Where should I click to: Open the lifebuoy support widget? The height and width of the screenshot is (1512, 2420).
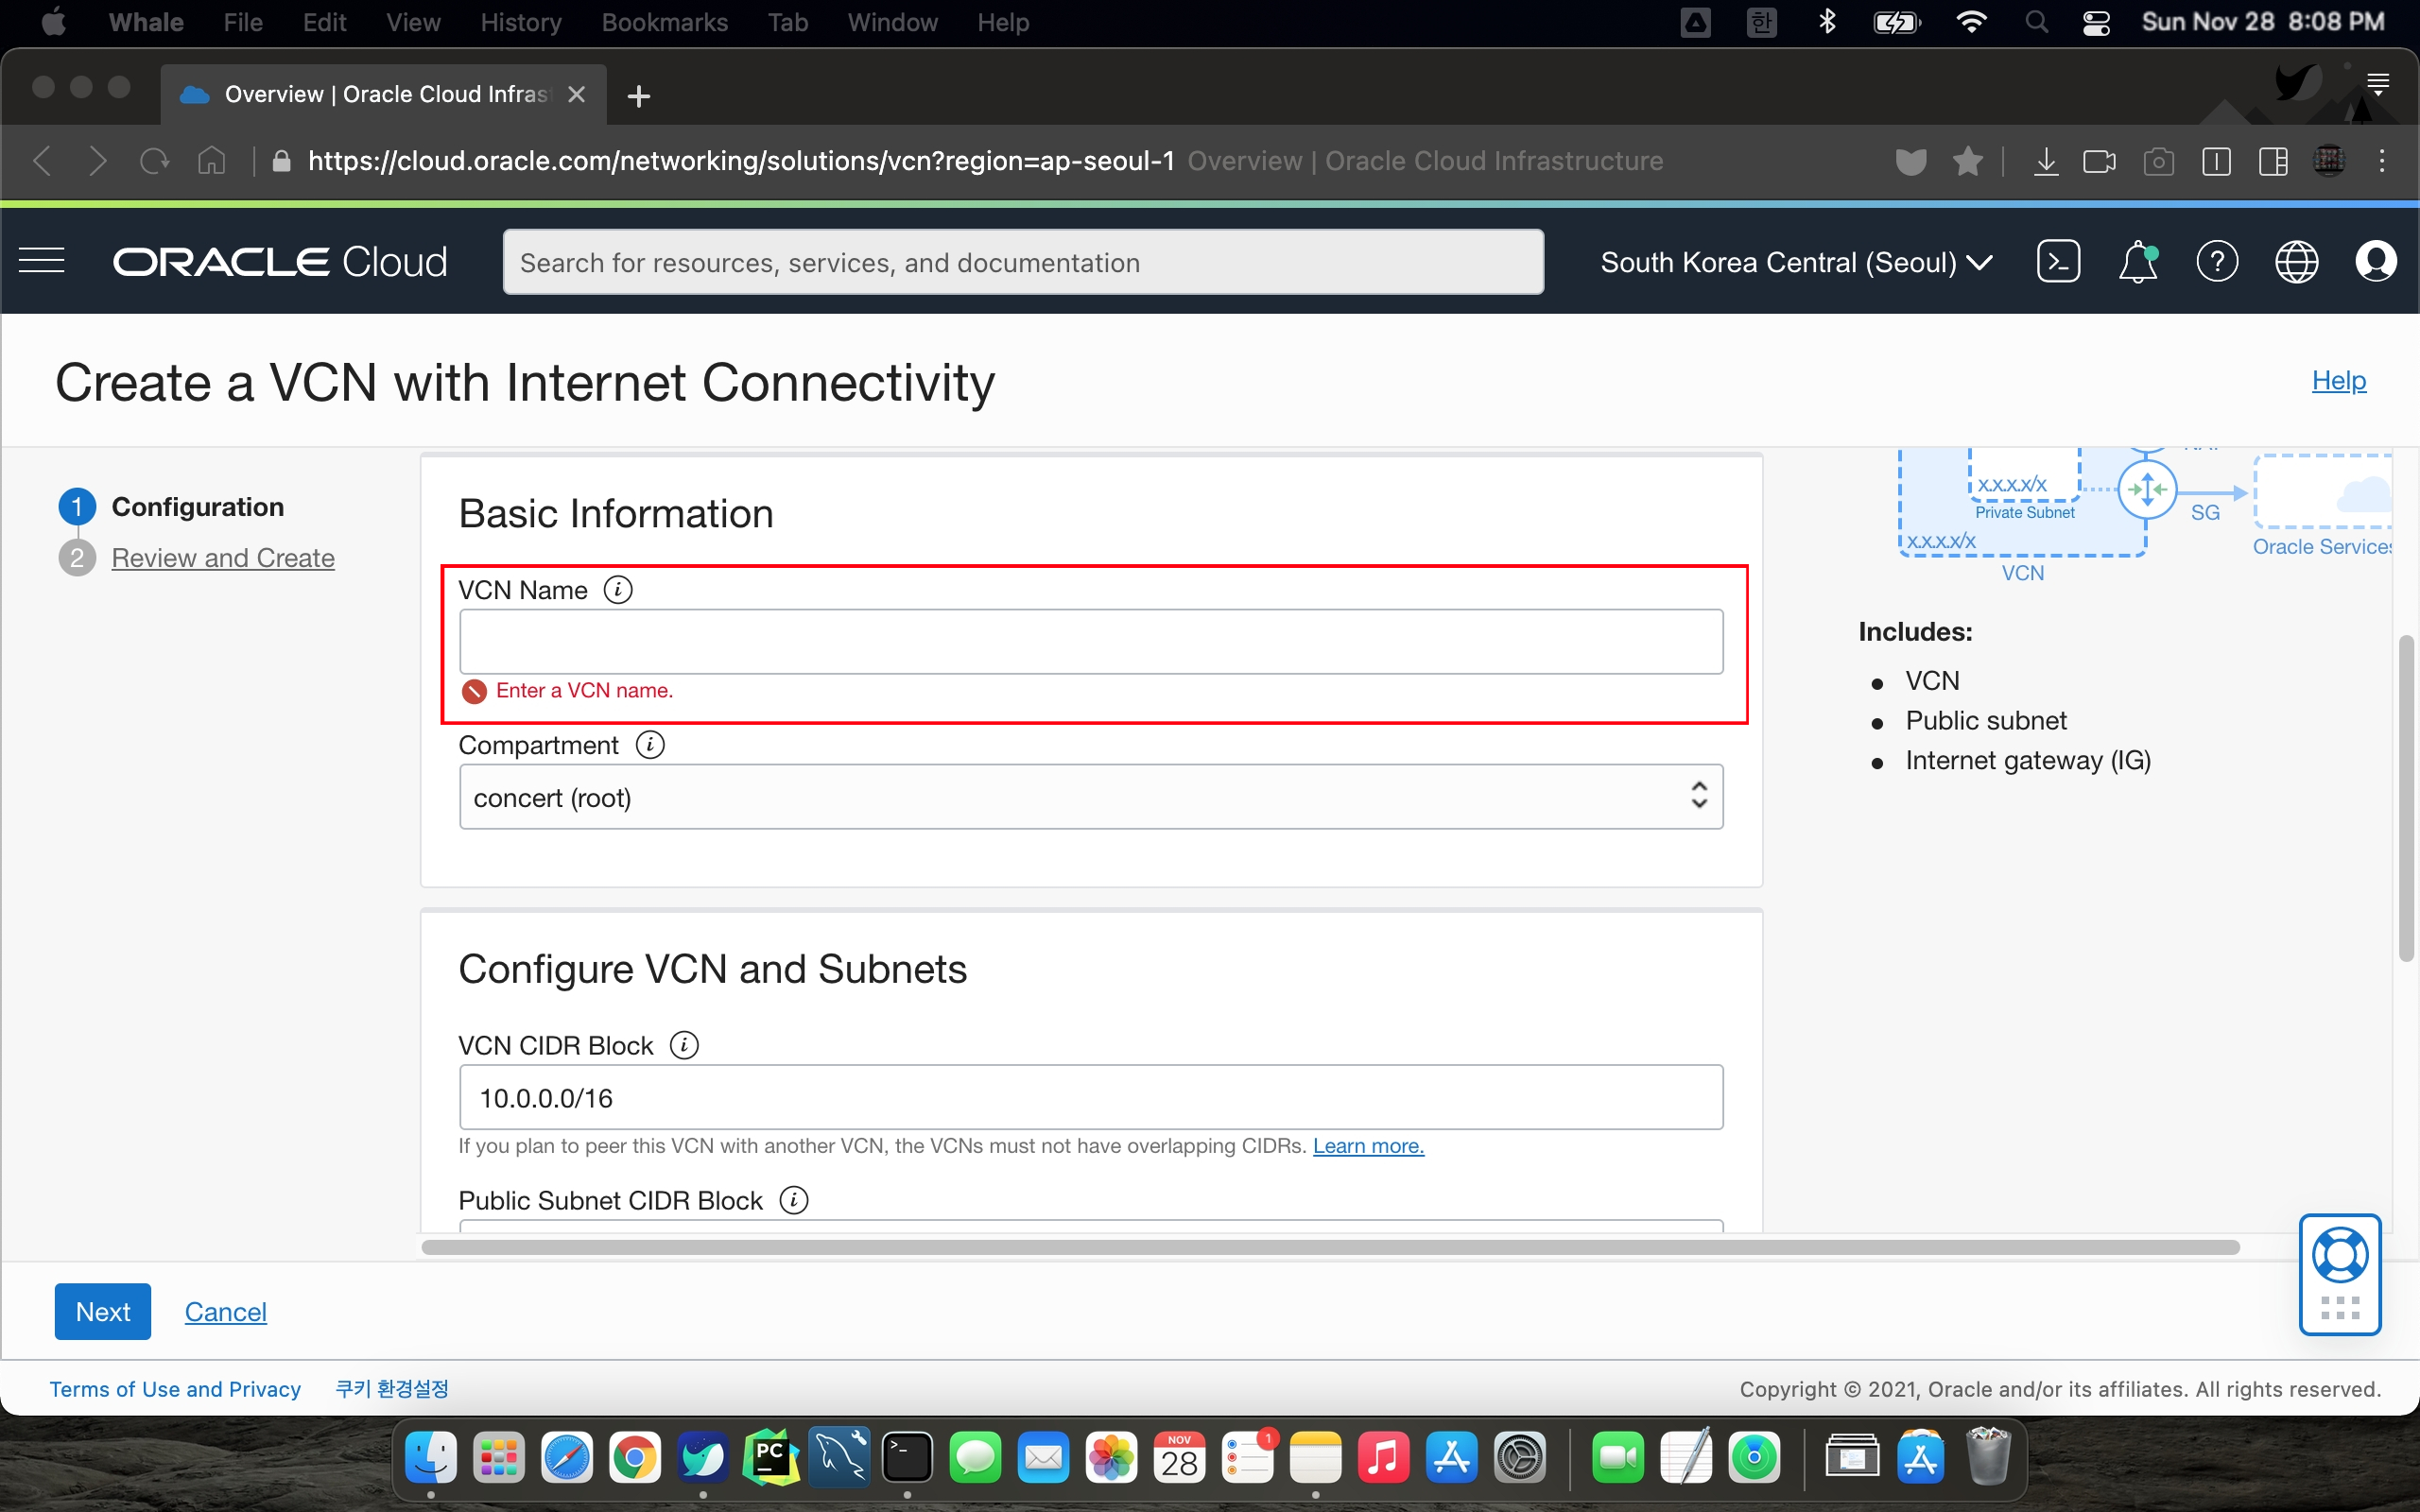click(x=2340, y=1256)
